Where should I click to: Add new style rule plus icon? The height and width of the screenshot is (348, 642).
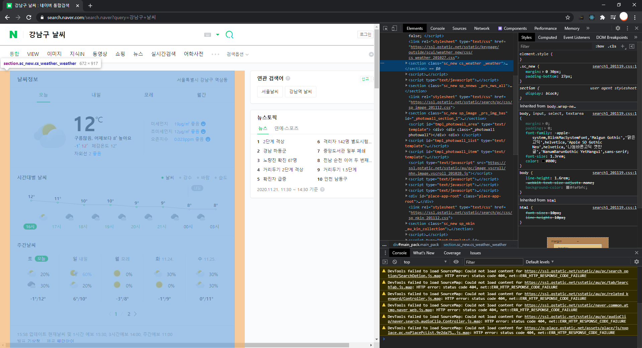[623, 47]
